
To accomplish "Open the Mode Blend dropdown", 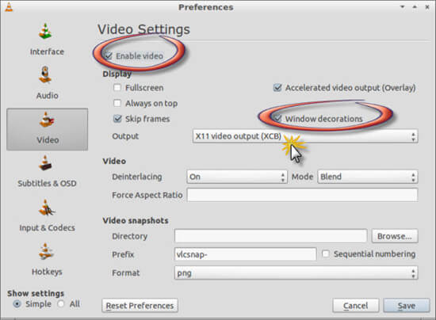I will pos(368,177).
